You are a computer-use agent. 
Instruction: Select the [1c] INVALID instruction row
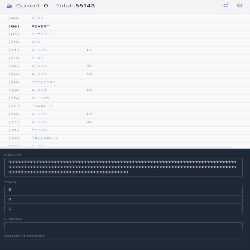125,106
